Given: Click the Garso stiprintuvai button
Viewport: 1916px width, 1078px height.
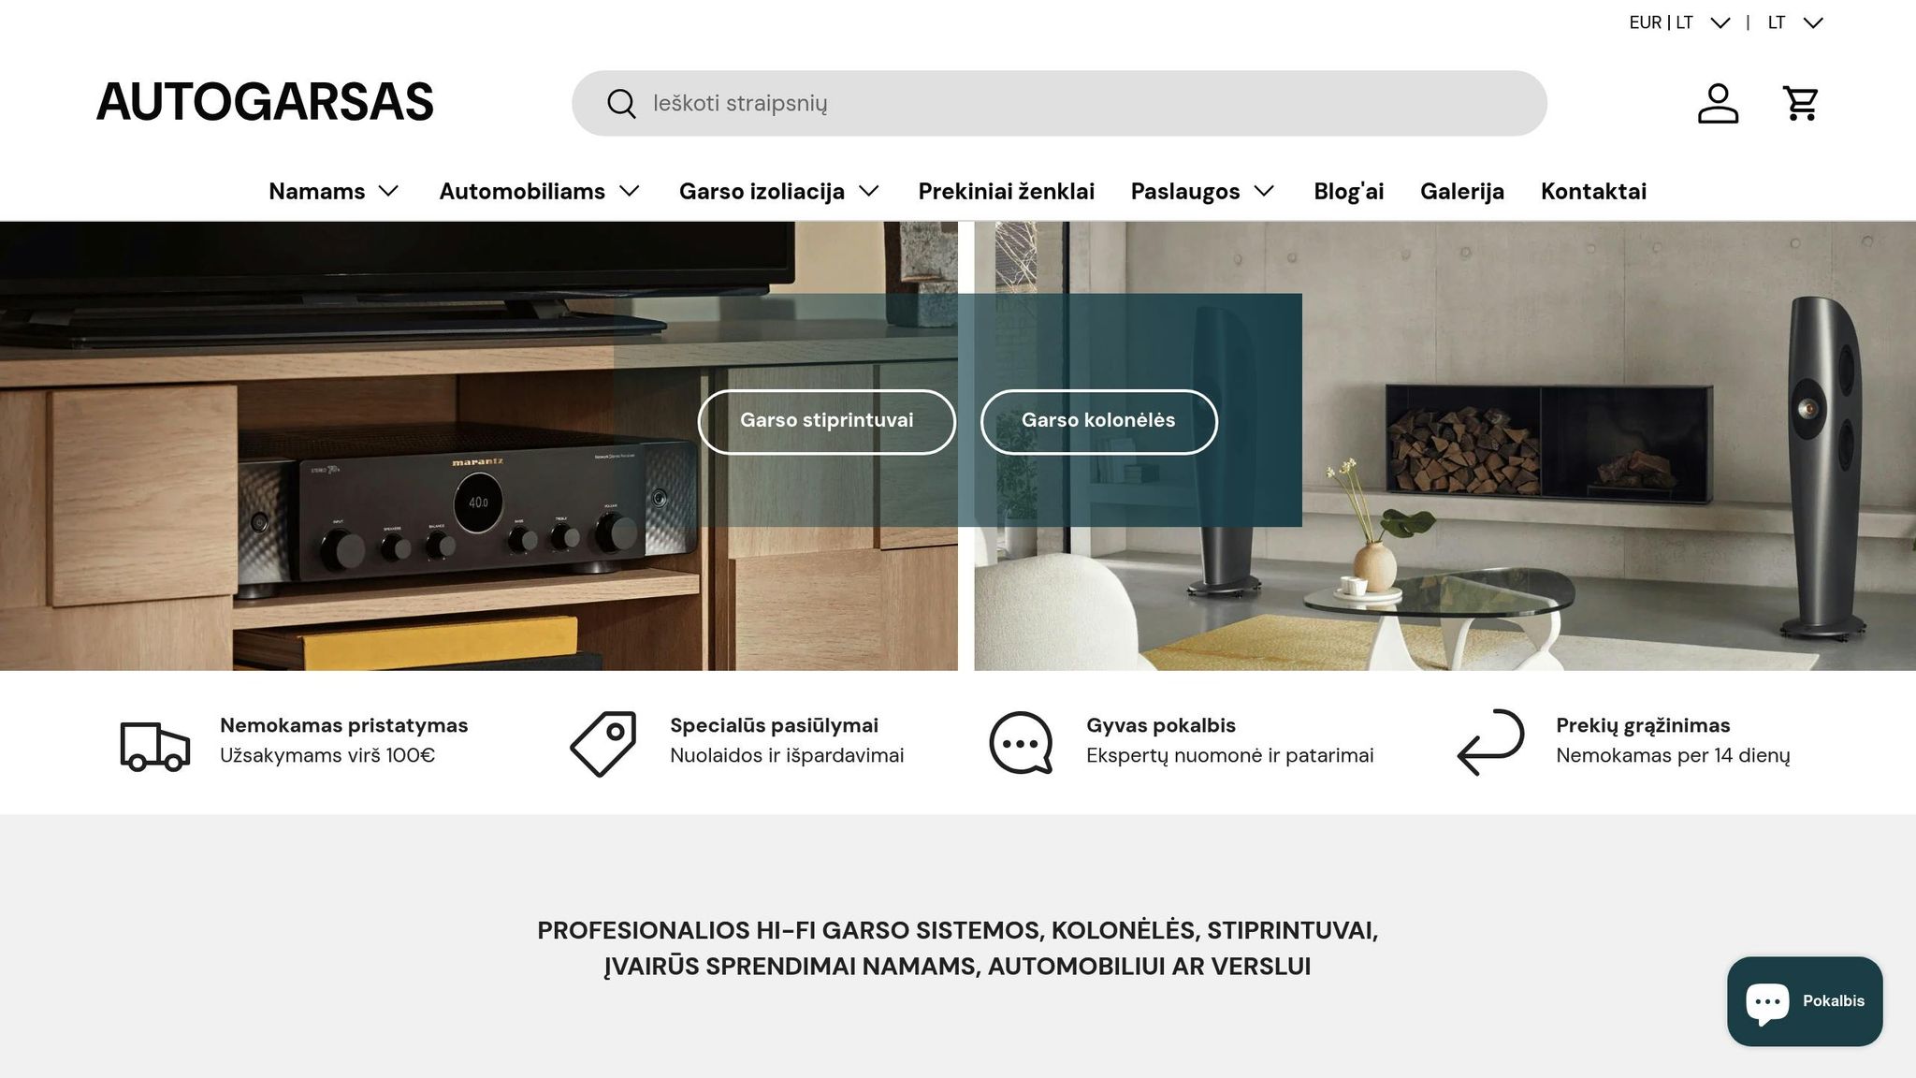Looking at the screenshot, I should 827,421.
